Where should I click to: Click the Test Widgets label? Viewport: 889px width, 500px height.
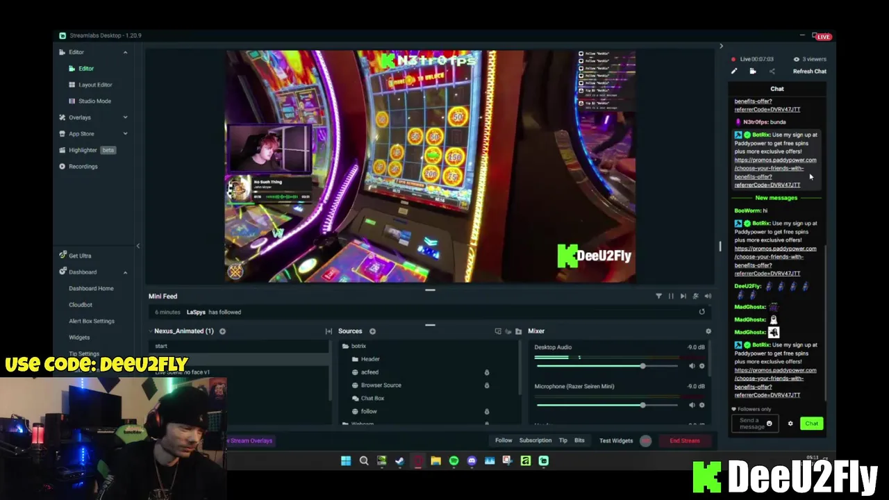[x=616, y=440]
